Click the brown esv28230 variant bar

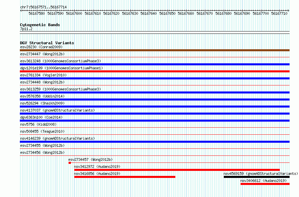coord(155,50)
